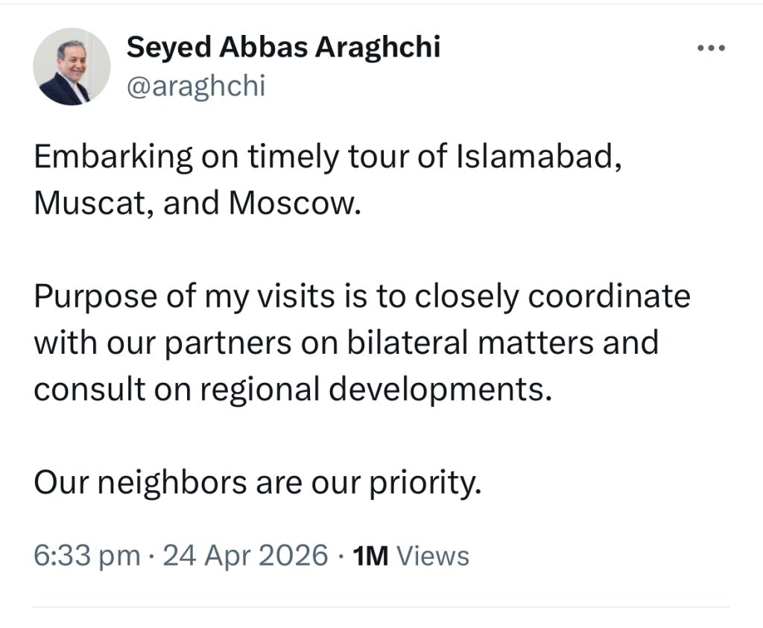
Task: Click Araghchi's profile avatar photo
Action: click(x=72, y=67)
